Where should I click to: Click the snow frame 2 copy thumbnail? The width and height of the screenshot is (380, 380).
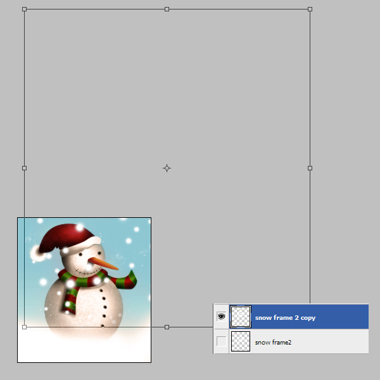tap(241, 317)
